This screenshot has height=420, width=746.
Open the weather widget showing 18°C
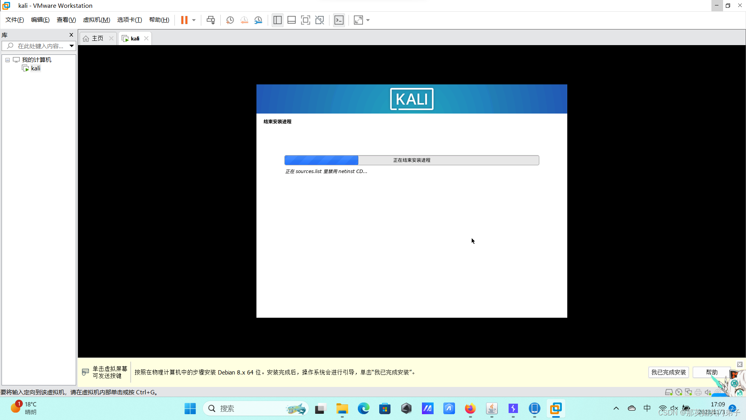[24, 408]
